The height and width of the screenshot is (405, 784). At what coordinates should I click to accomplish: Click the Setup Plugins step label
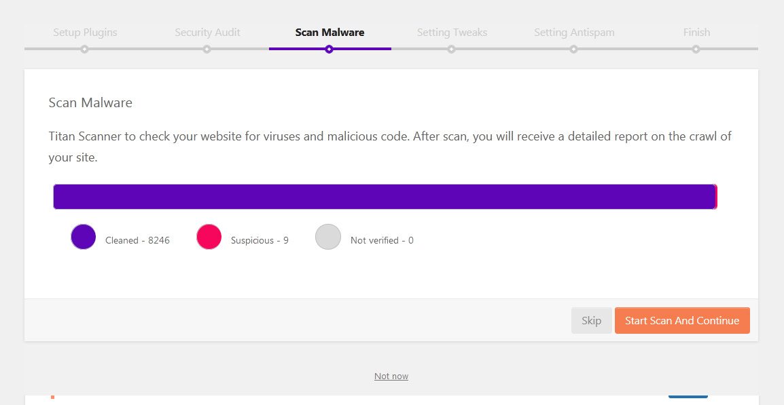85,32
